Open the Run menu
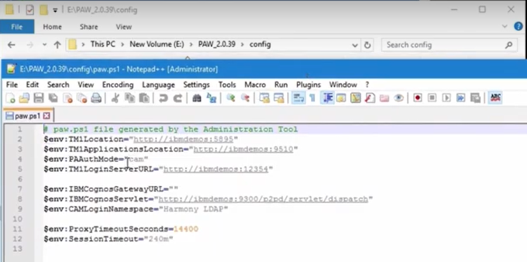527x262 pixels. 281,85
